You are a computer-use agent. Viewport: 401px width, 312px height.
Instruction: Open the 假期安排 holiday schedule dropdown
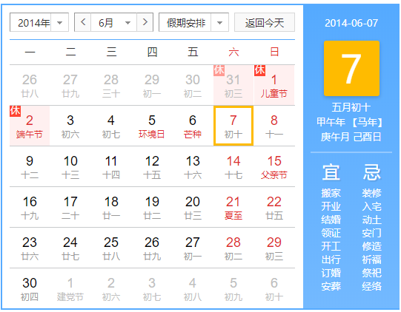pos(193,22)
